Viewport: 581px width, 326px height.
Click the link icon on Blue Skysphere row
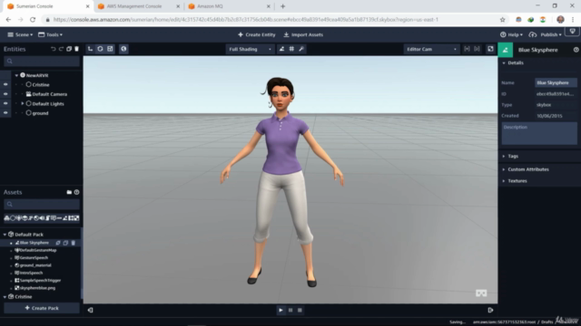(x=58, y=243)
